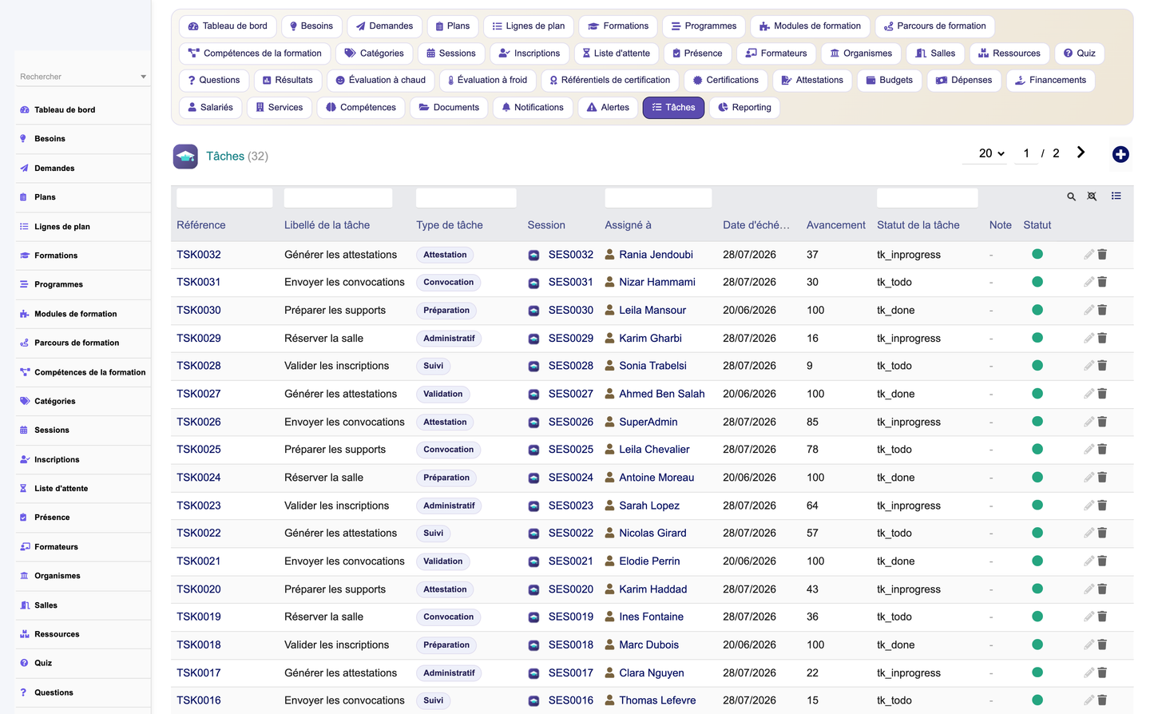The height and width of the screenshot is (714, 1154).
Task: Go to next page arrow
Action: [x=1081, y=153]
